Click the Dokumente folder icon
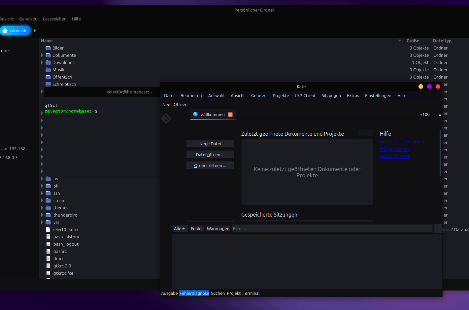This screenshot has width=469, height=310. [x=48, y=55]
